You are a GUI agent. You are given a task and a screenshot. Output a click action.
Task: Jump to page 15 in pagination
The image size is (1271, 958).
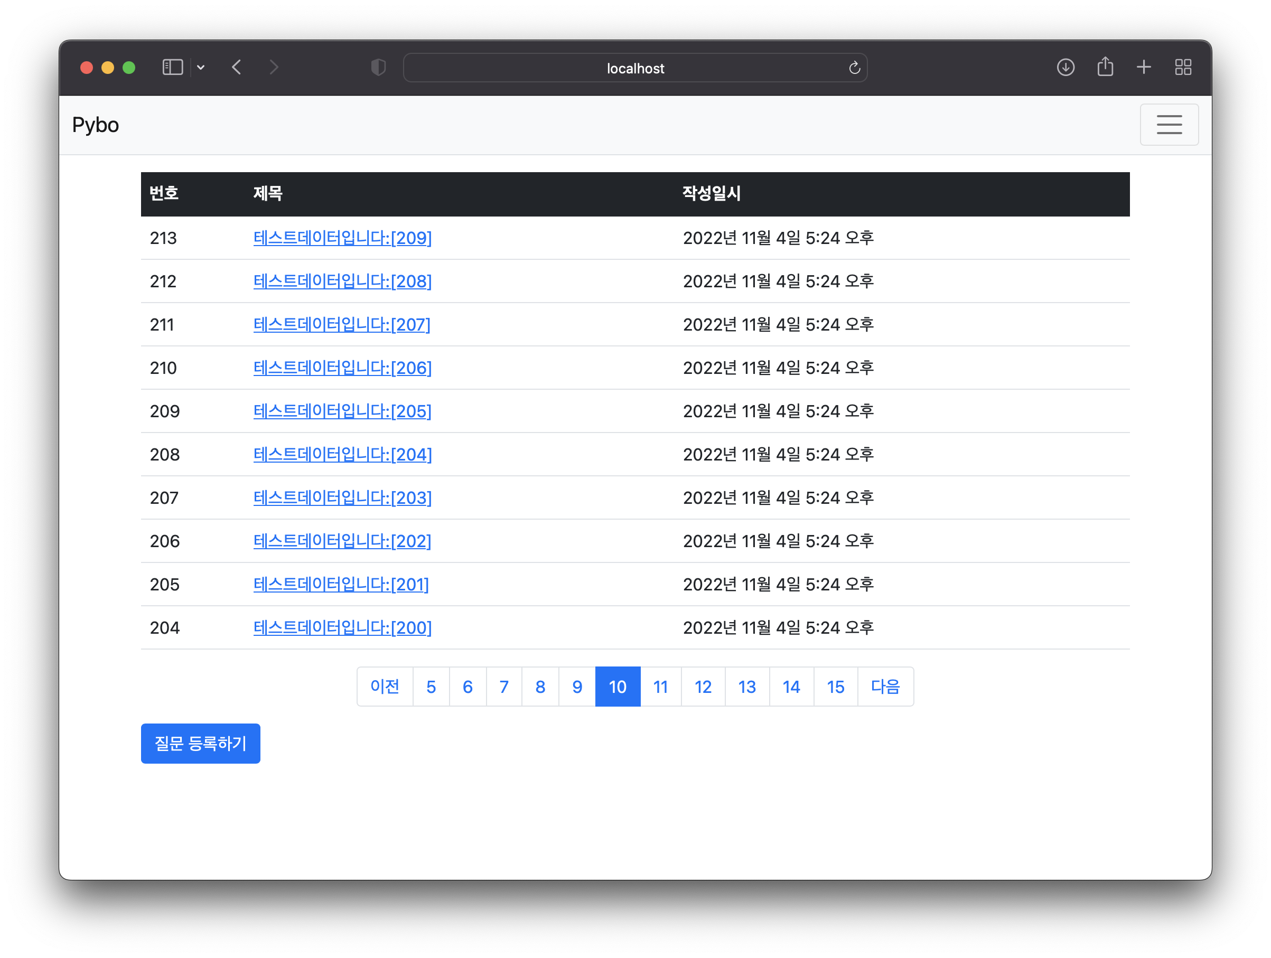coord(835,687)
